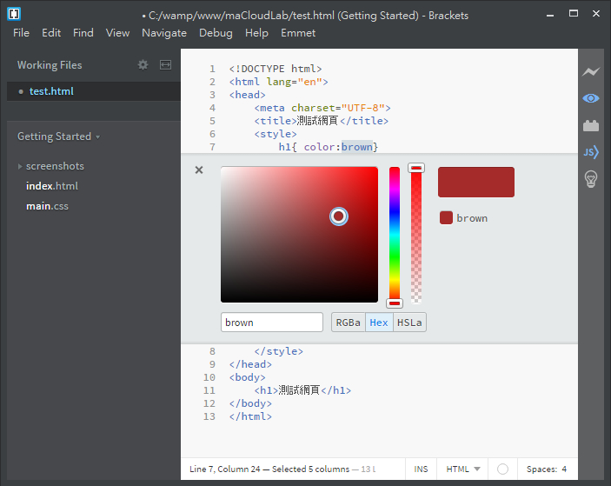The height and width of the screenshot is (486, 611).
Task: Click the h1 tag on line 11
Action: [x=302, y=390]
